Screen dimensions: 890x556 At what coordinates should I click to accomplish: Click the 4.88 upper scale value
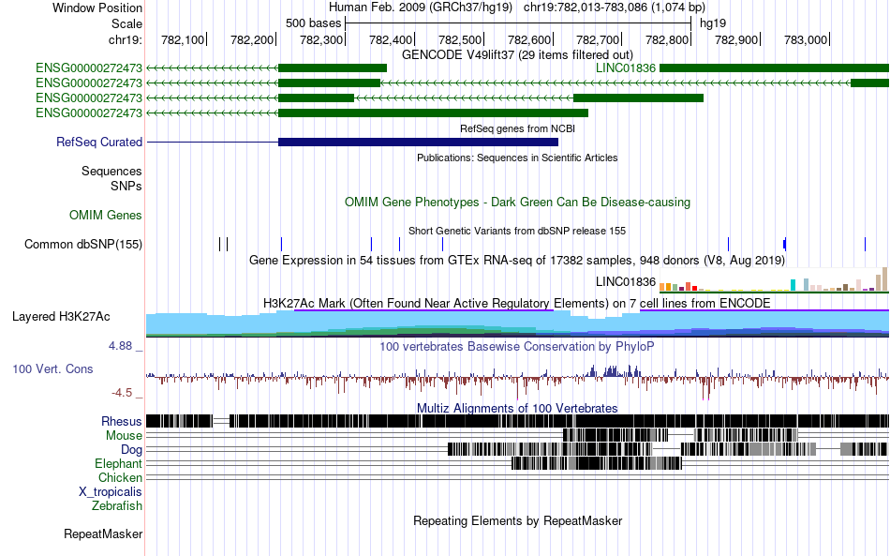[x=120, y=346]
